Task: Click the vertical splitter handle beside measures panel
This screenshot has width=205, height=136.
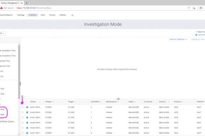Action: tap(20, 84)
